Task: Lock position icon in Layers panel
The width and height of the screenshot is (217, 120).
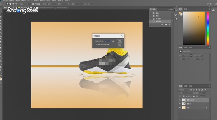Action: click(x=189, y=96)
